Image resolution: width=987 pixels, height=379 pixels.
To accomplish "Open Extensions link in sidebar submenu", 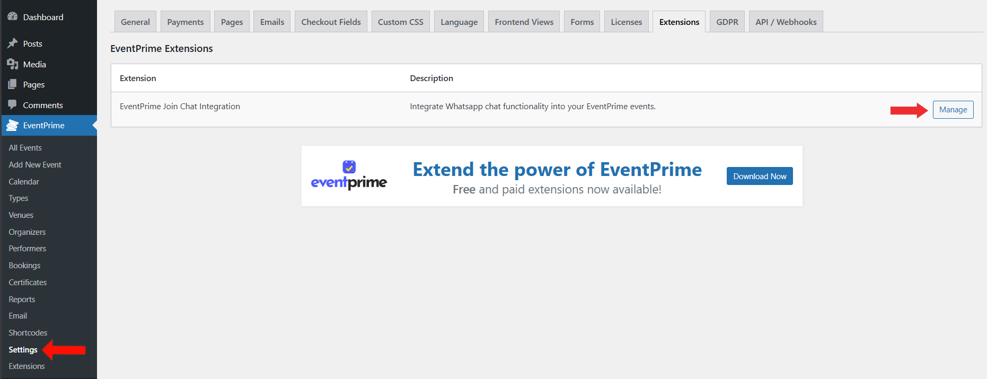I will (27, 366).
